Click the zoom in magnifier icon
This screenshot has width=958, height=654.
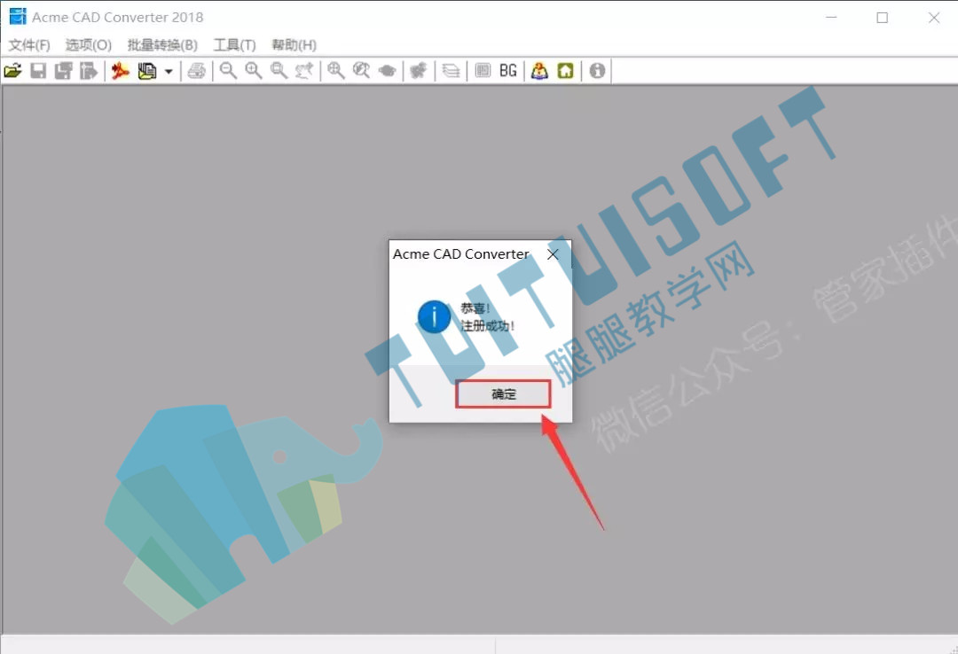(x=254, y=71)
